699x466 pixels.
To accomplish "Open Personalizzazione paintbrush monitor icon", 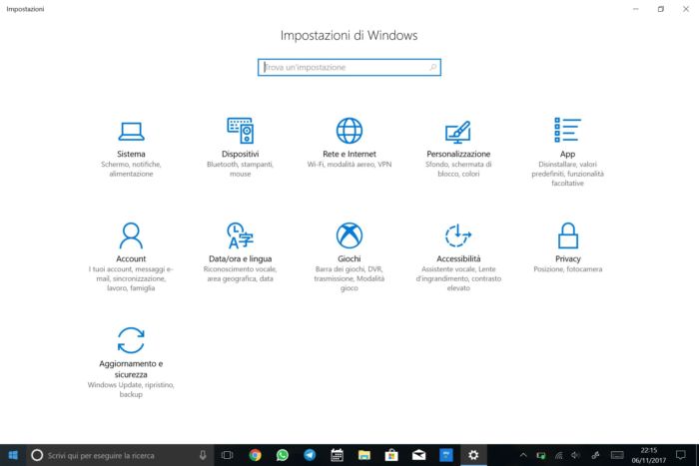I will tap(458, 132).
